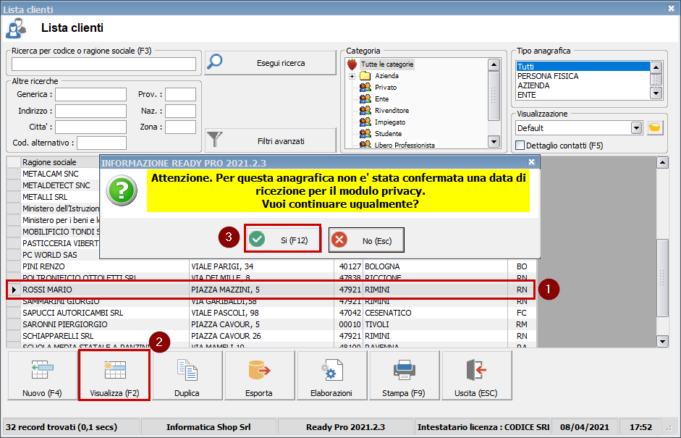Click the code or company name search field
The width and height of the screenshot is (681, 438).
tap(103, 64)
